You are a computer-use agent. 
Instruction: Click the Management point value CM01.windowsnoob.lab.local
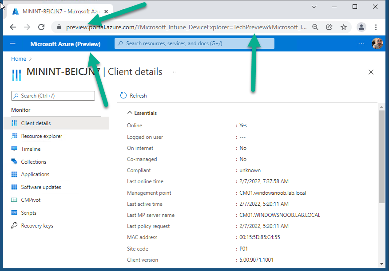point(273,193)
